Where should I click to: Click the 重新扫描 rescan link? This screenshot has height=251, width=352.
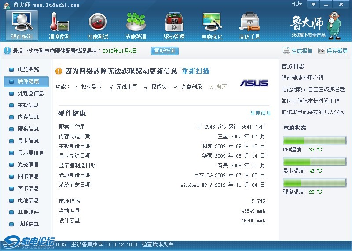point(195,71)
